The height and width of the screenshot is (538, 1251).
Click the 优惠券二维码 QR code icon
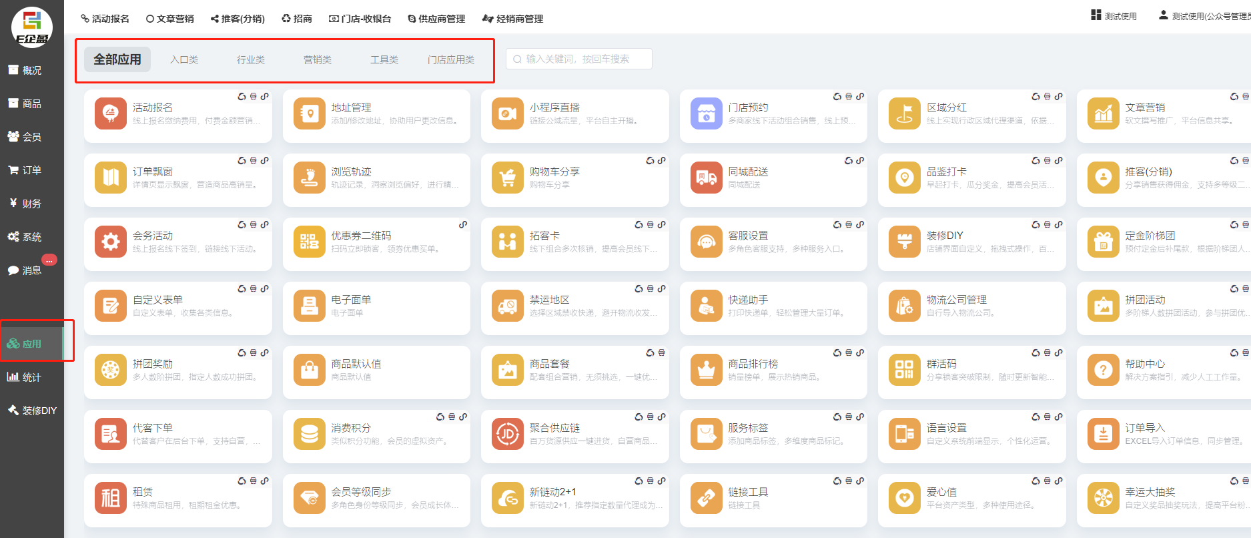point(310,242)
